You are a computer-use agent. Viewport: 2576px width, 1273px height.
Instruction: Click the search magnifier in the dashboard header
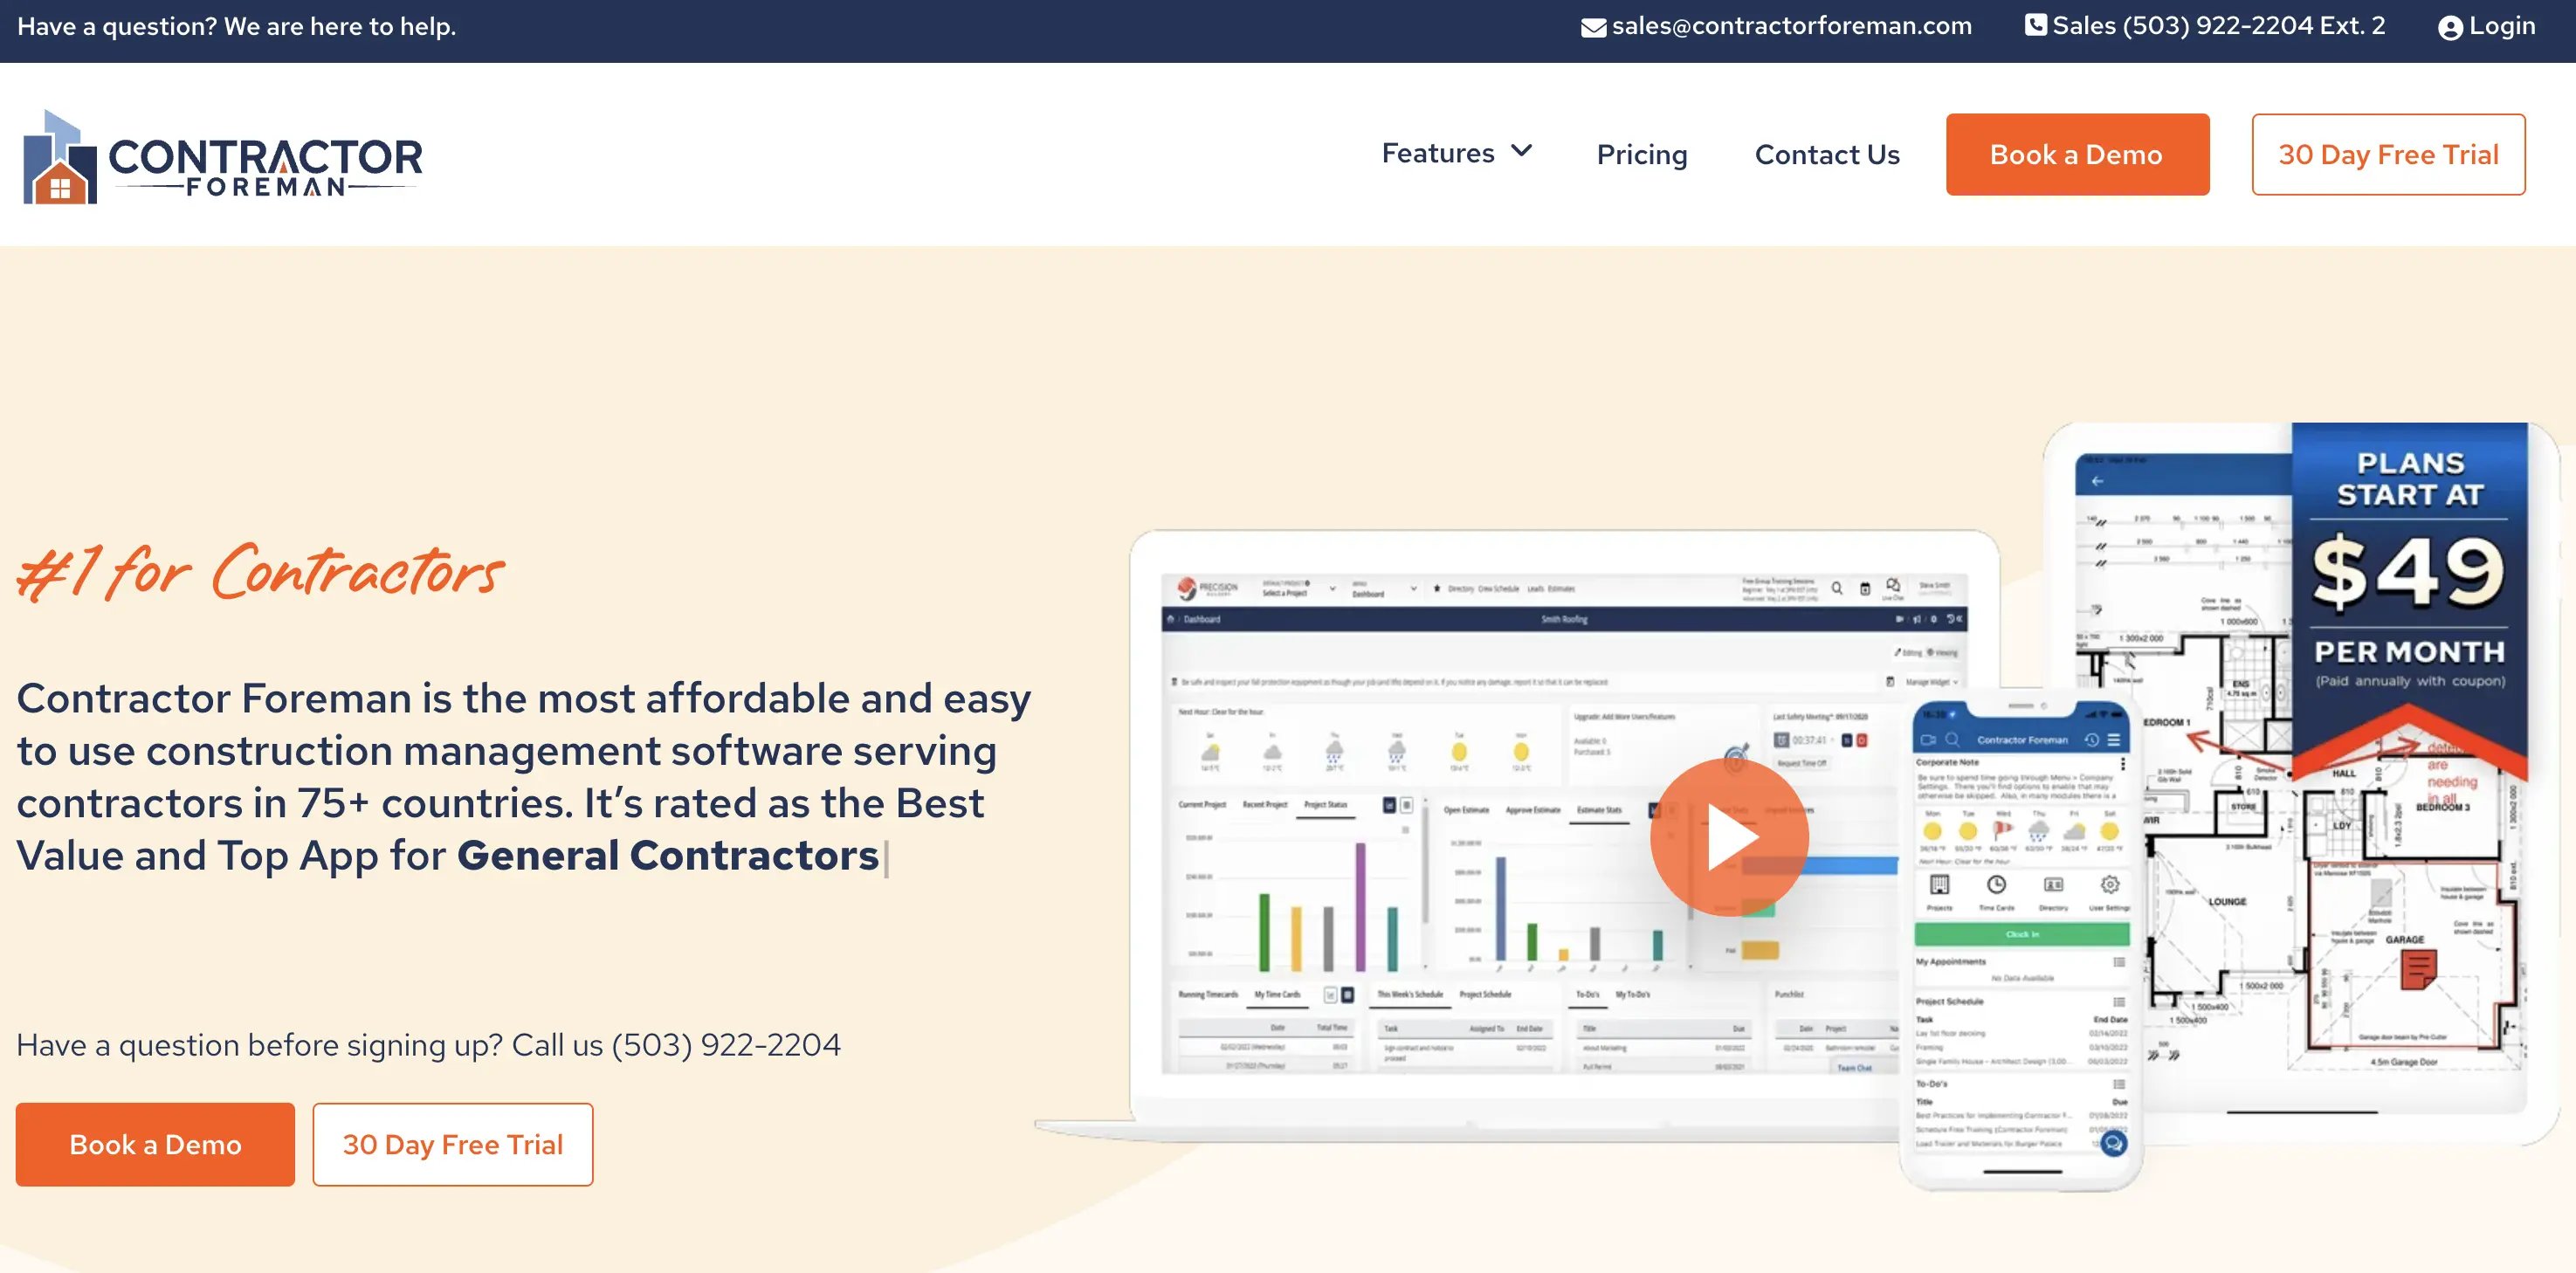[x=1838, y=589]
